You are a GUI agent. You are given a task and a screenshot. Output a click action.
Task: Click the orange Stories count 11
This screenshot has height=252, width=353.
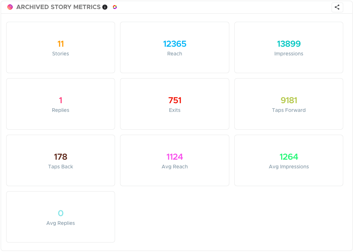(61, 44)
